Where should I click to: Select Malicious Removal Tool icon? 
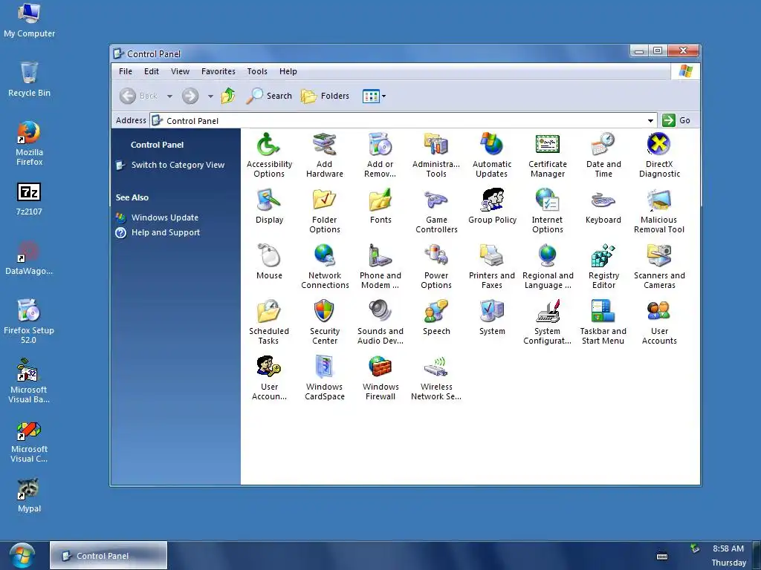click(x=659, y=211)
